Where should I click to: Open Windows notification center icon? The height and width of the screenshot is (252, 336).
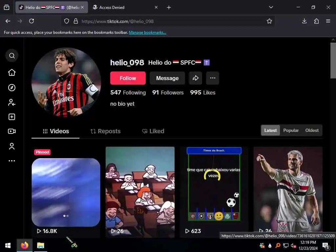325,245
